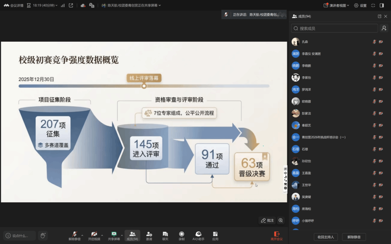Open the 应用 apps menu
Viewport: 391px width, 244px height.
pyautogui.click(x=215, y=235)
